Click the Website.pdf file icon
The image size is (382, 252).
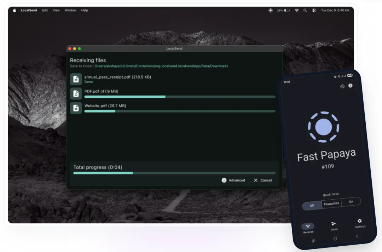76,108
